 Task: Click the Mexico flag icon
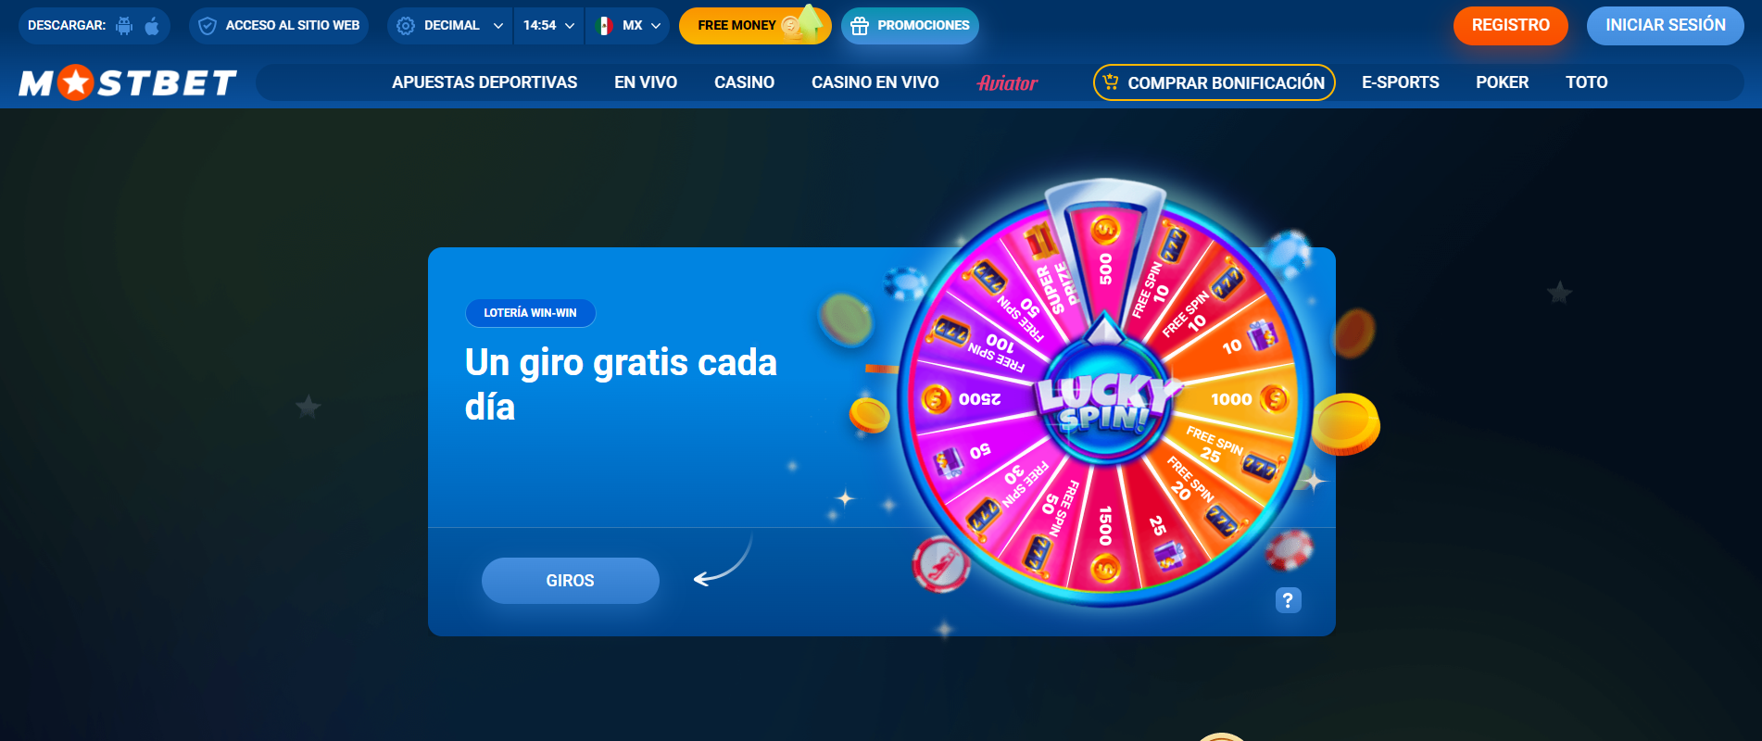604,26
